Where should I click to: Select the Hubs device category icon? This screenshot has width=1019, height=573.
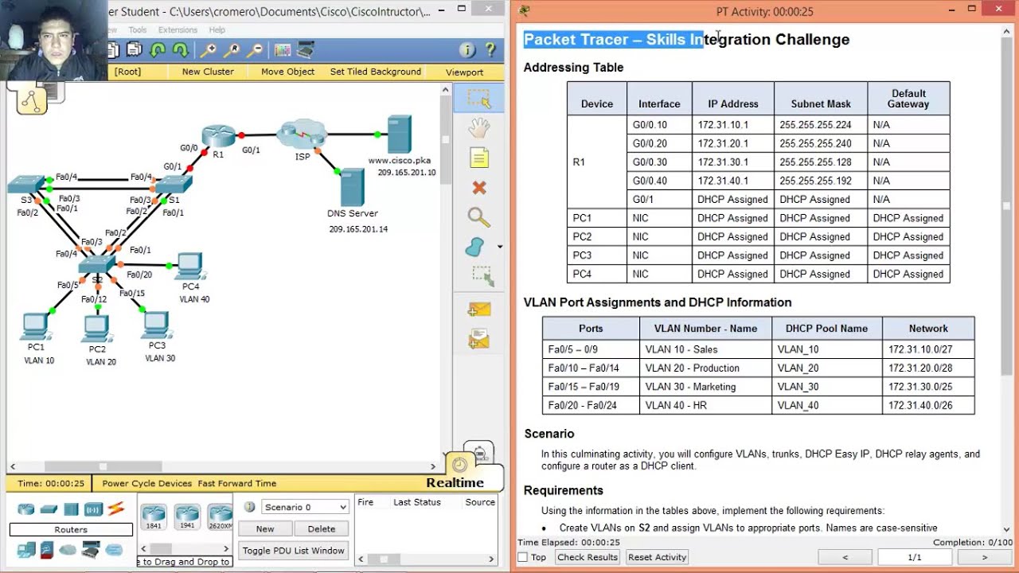coord(71,509)
